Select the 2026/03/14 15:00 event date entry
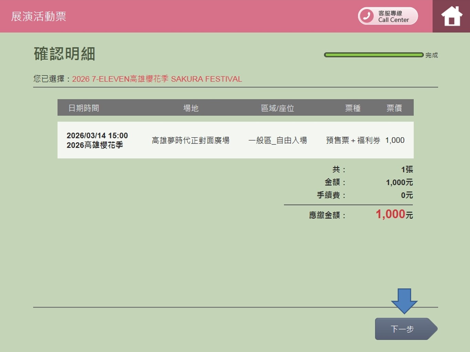 (97, 135)
